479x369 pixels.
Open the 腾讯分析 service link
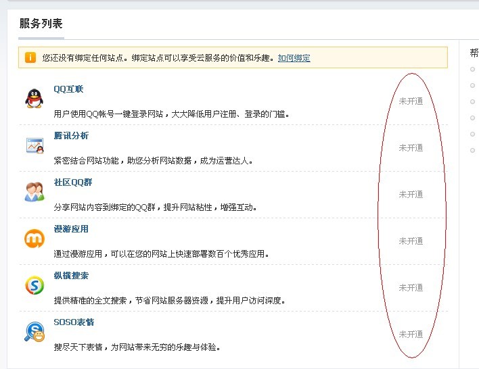pos(71,136)
